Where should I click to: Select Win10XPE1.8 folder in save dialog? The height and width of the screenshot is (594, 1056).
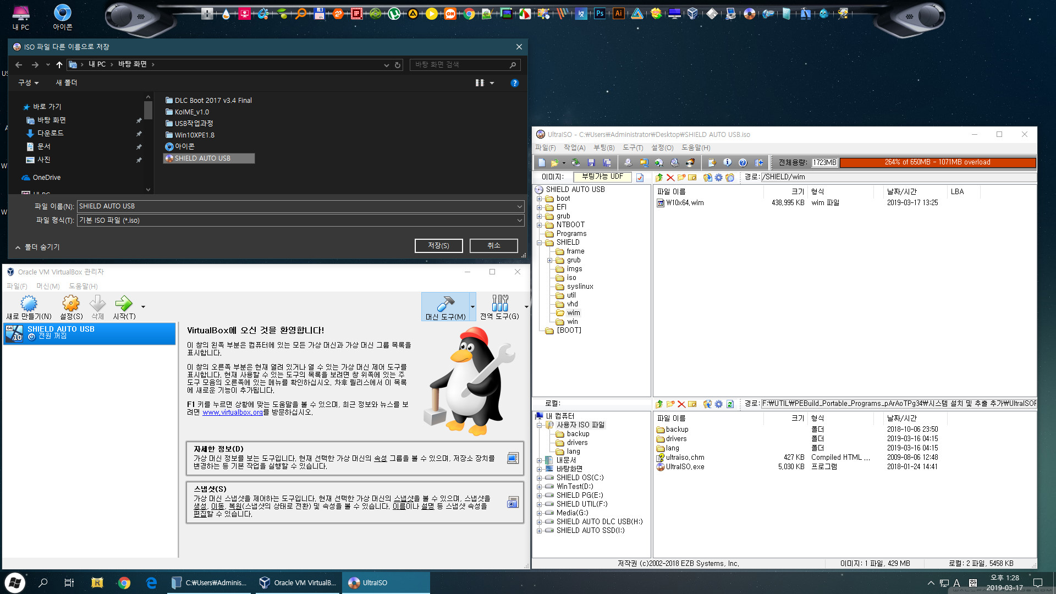190,135
